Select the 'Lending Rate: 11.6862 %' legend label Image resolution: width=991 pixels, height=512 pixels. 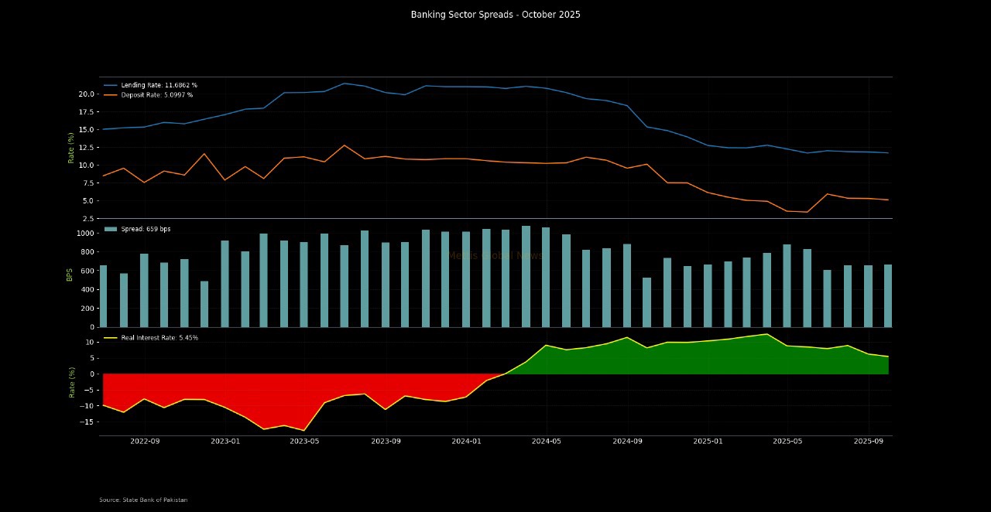[159, 85]
